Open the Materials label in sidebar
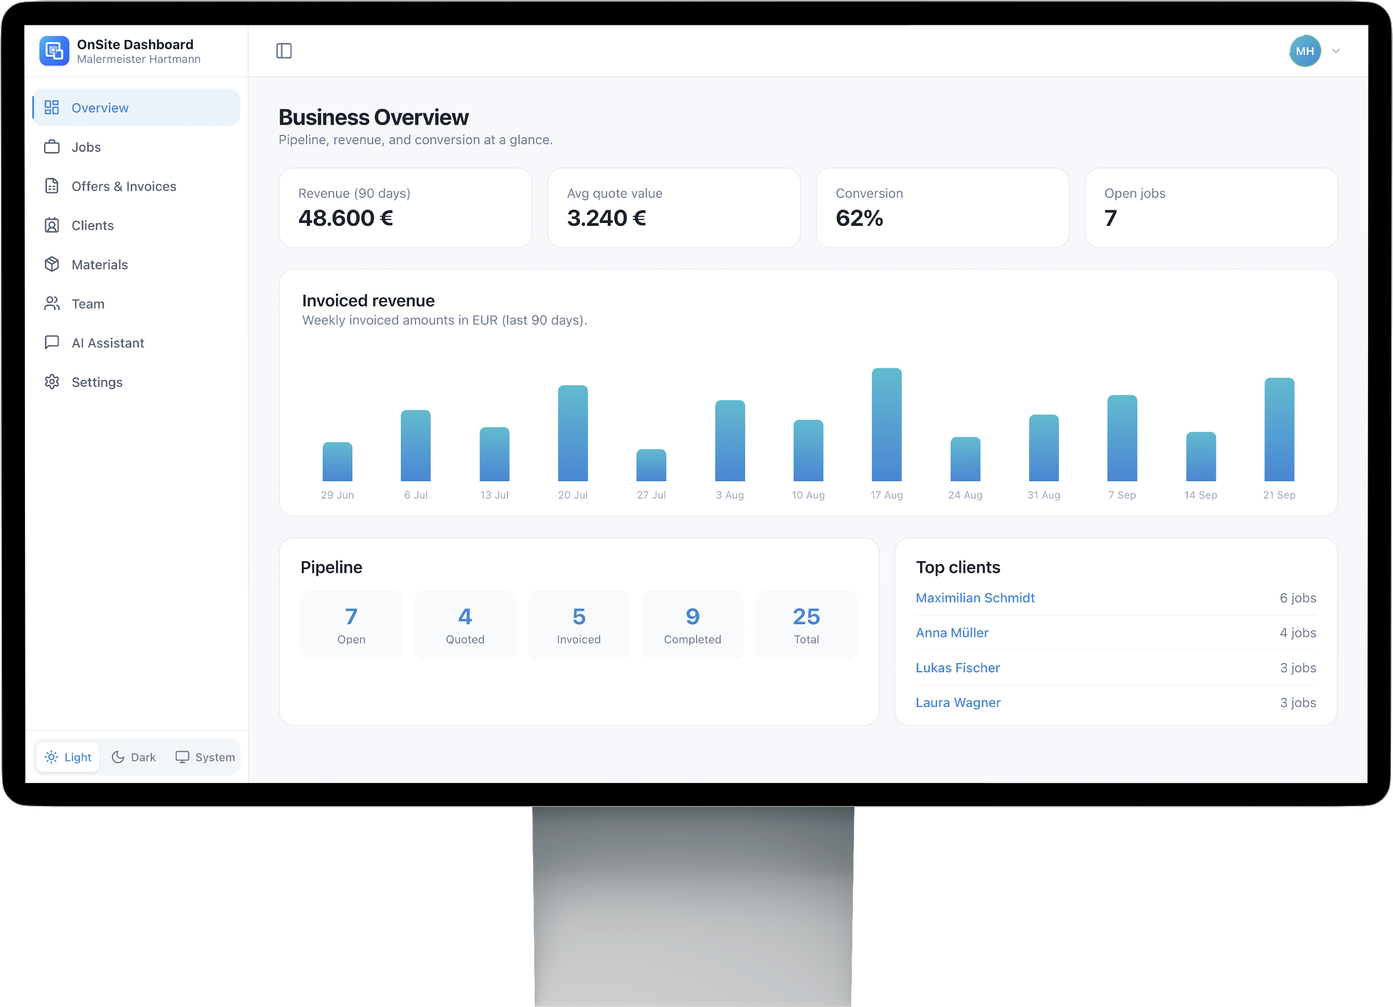The height and width of the screenshot is (1007, 1393). click(100, 265)
